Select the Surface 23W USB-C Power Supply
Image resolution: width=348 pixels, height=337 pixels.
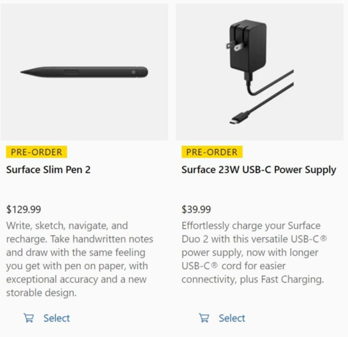[232, 318]
